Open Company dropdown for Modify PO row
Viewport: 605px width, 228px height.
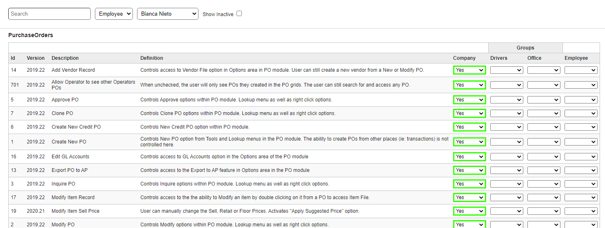click(469, 225)
